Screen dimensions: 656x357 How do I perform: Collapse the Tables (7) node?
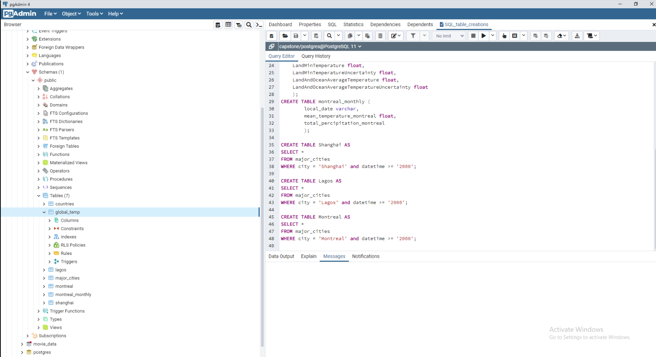click(38, 196)
